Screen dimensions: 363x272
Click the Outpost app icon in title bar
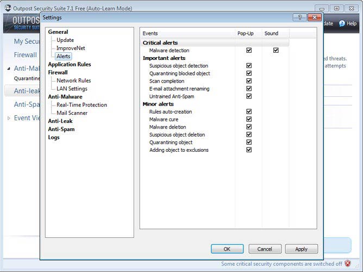[7, 9]
